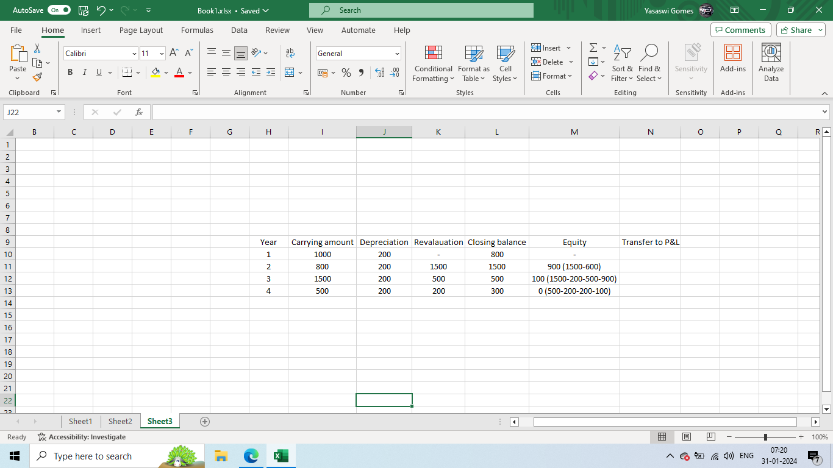Viewport: 833px width, 468px height.
Task: Click the zoom slider handle
Action: (x=765, y=437)
